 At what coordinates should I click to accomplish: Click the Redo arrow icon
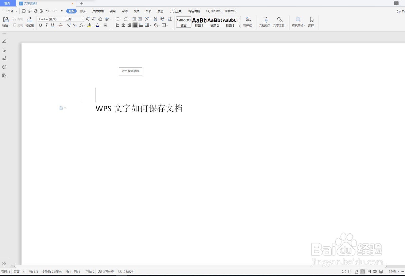tap(55, 11)
